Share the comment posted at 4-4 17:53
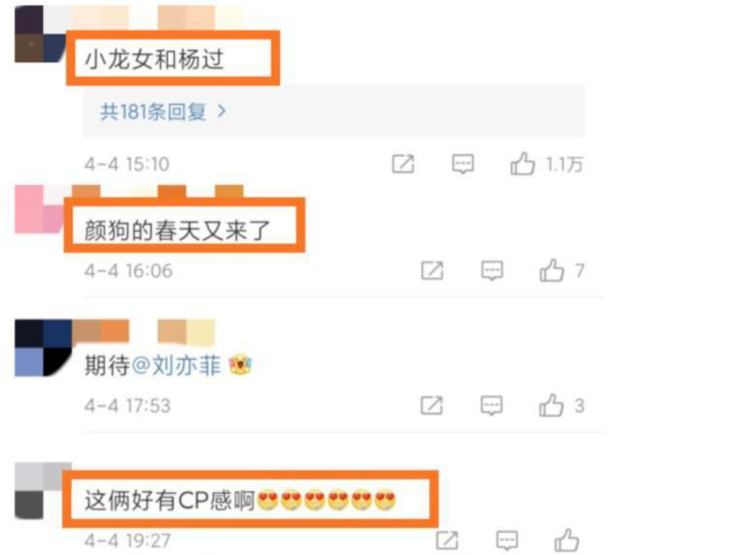 tap(432, 405)
